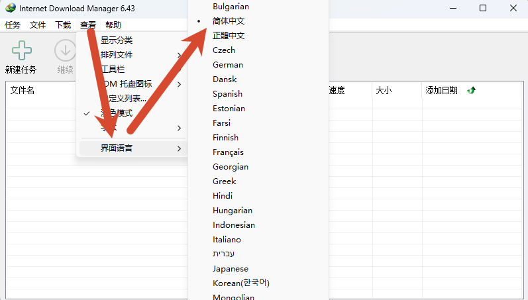The width and height of the screenshot is (528, 300).
Task: Click the IDM application icon in title bar
Action: coord(11,8)
